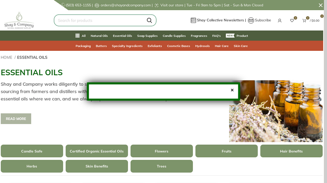
Task: Click the Subscribe envelope icon
Action: 251,20
